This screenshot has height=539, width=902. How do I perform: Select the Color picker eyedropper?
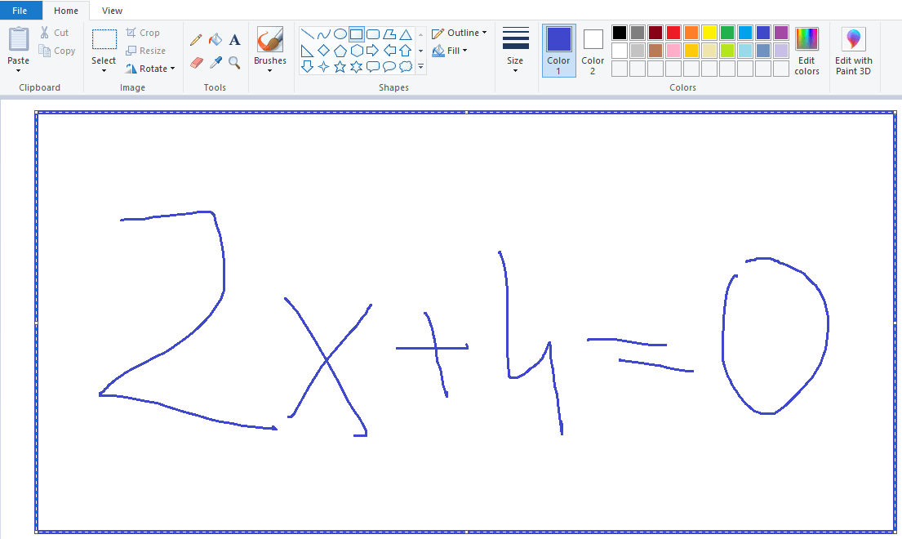click(215, 61)
